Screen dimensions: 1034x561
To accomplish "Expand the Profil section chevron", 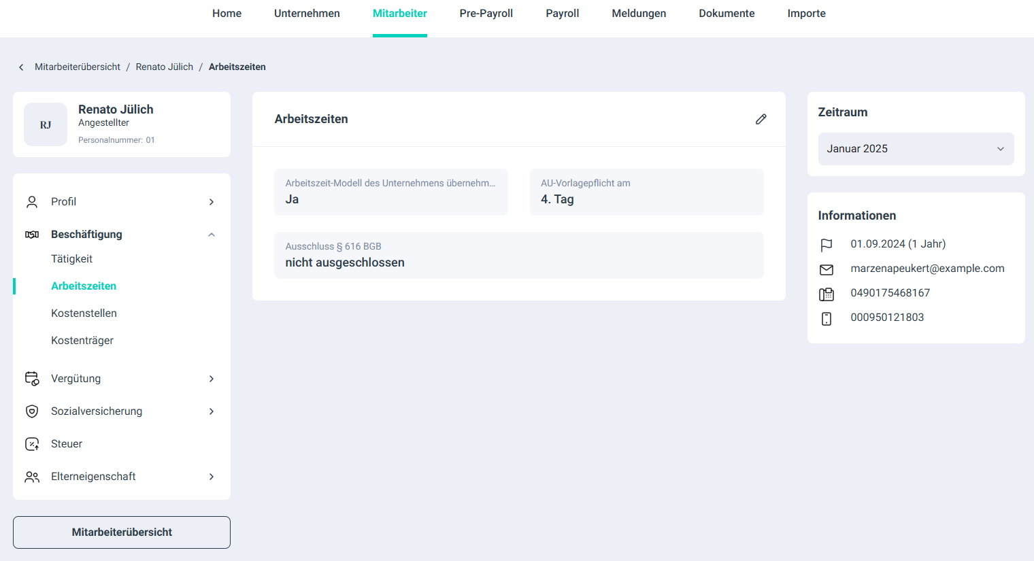I will tap(212, 202).
